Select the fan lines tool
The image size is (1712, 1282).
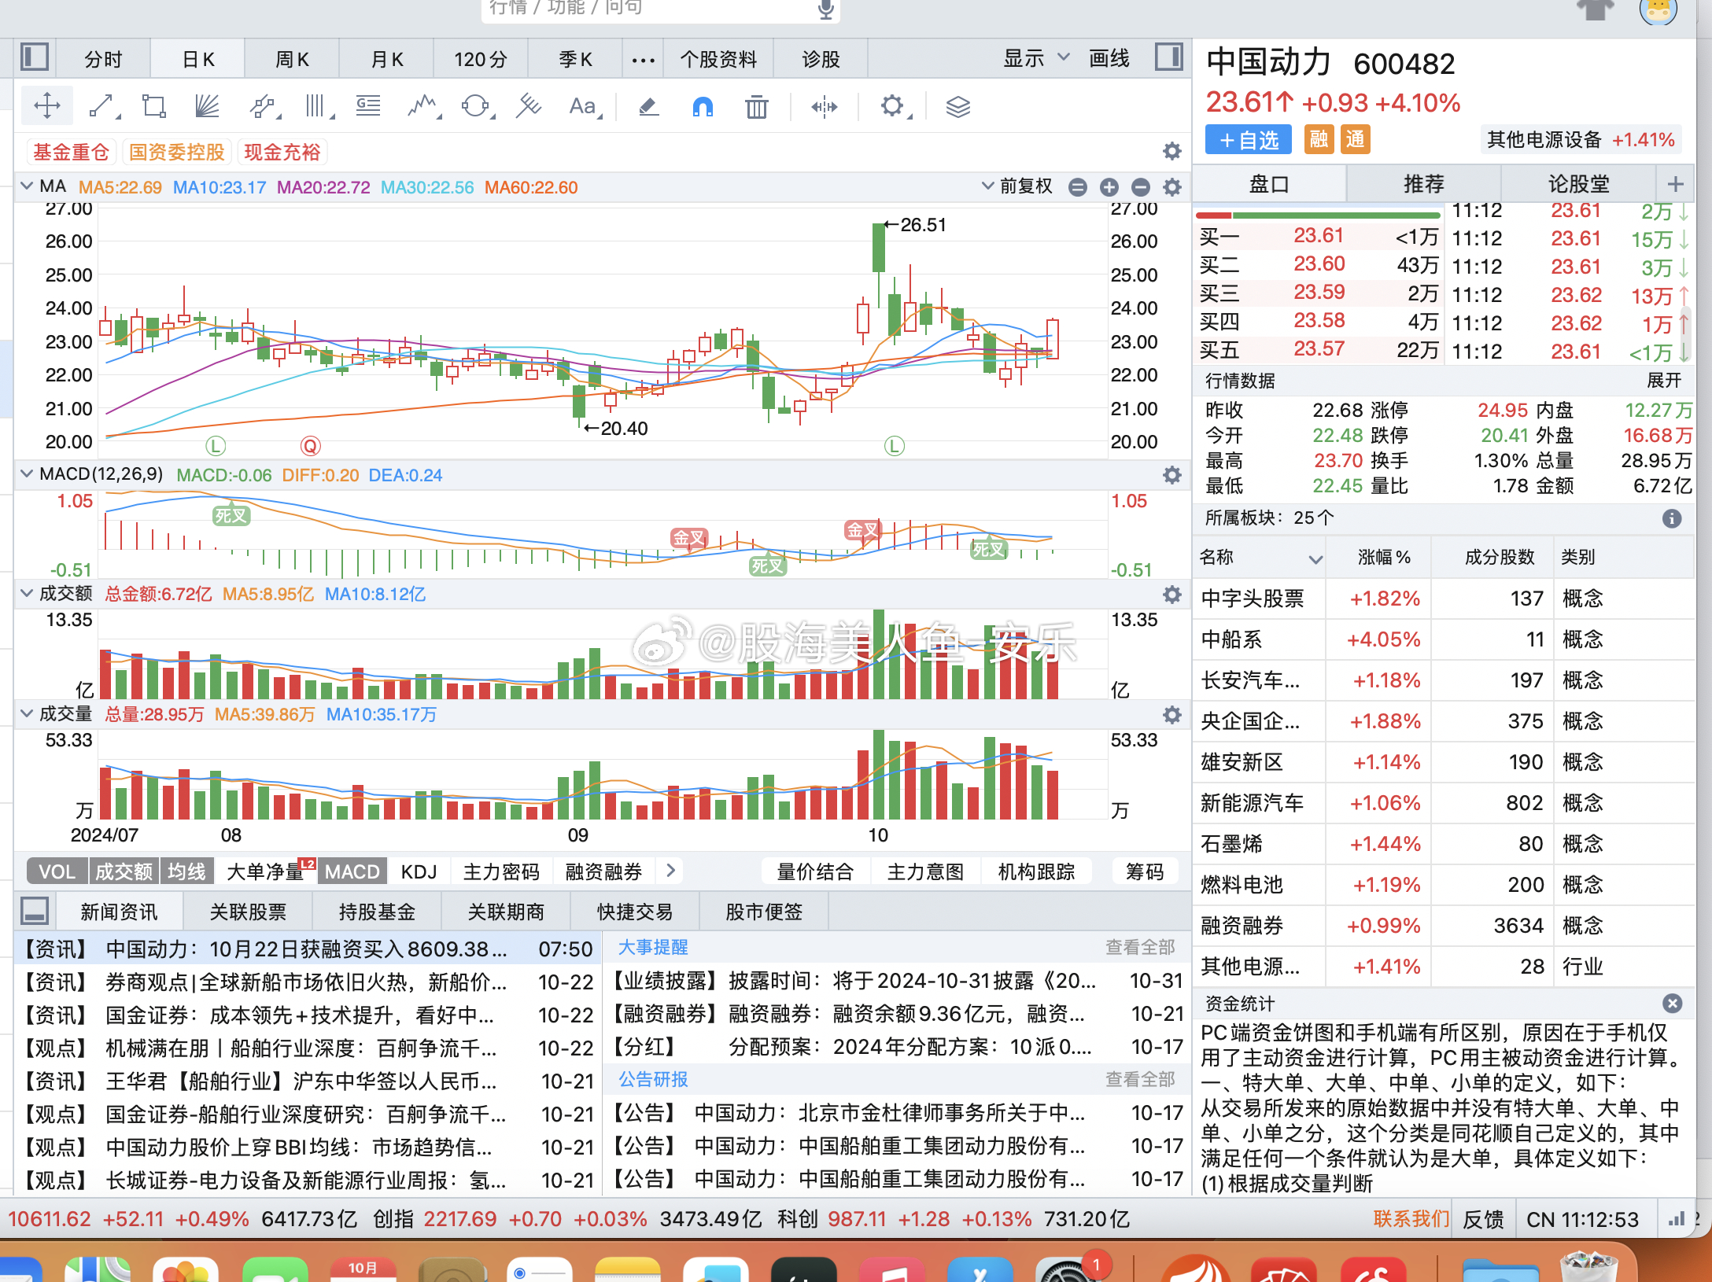tap(207, 106)
